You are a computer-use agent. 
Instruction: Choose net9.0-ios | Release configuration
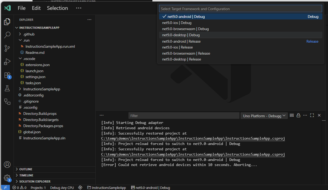click(241, 47)
